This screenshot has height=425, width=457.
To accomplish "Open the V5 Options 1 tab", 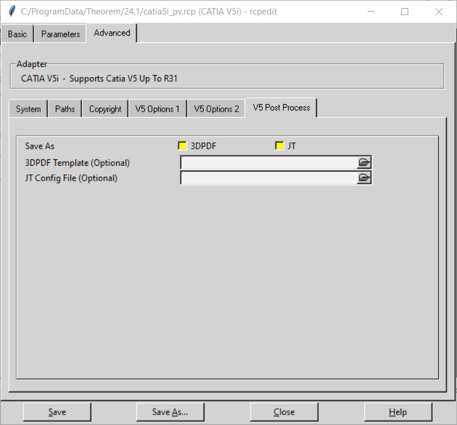I will (157, 109).
